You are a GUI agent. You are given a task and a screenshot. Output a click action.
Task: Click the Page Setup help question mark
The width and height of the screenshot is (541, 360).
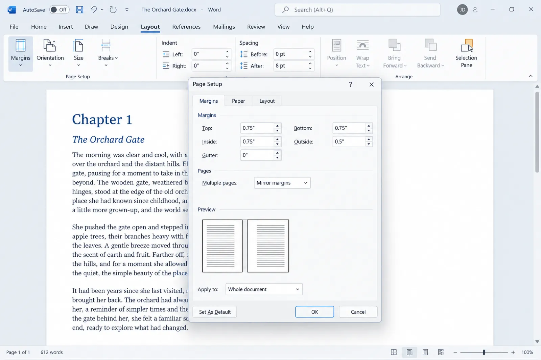[350, 84]
